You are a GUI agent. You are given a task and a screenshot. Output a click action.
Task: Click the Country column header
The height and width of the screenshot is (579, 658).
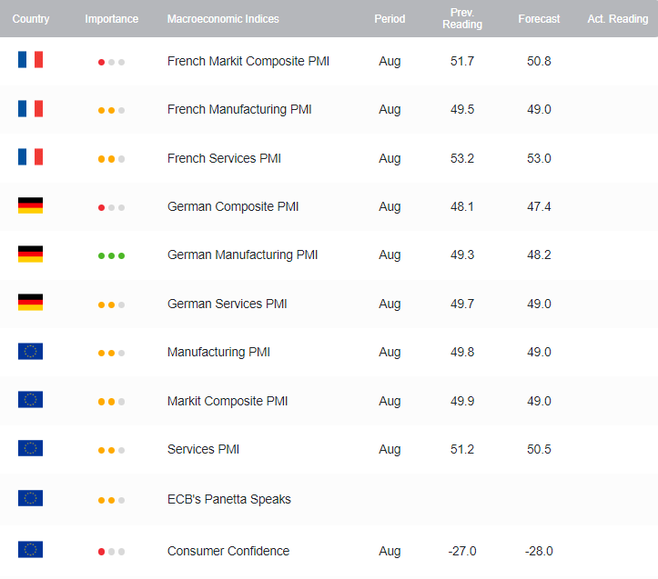click(x=31, y=19)
